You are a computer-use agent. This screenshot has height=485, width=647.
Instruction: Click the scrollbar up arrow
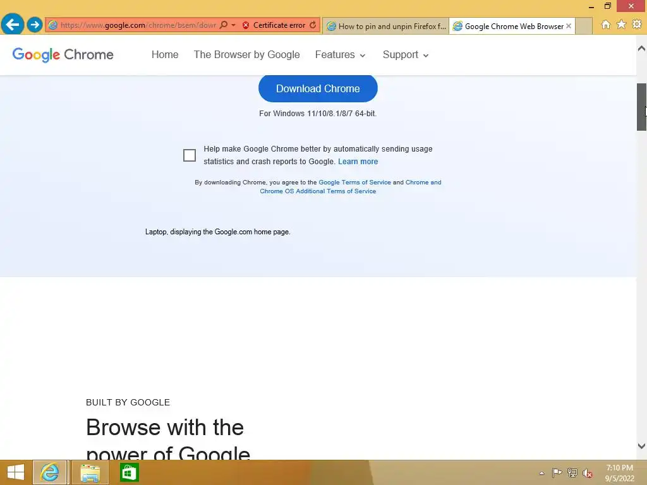[x=641, y=49]
